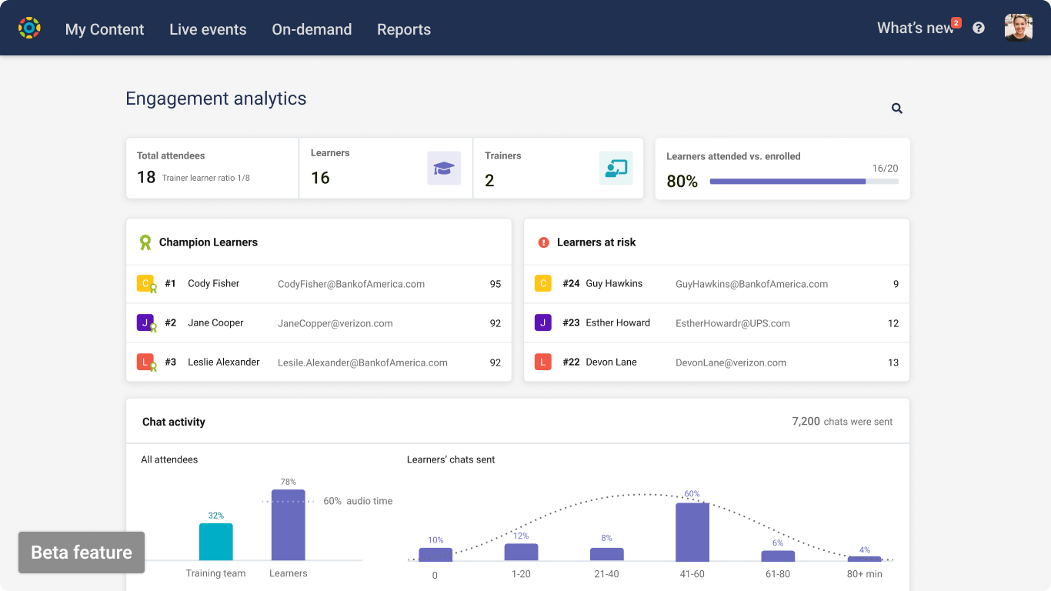Click Cody Fisher's yellow C avatar

tap(145, 283)
